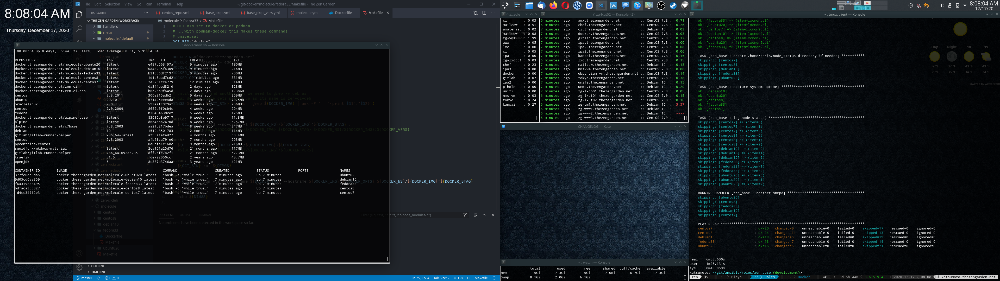Image resolution: width=1000 pixels, height=281 pixels.
Task: Click the muted notifications bell tray icon
Action: pos(918,5)
